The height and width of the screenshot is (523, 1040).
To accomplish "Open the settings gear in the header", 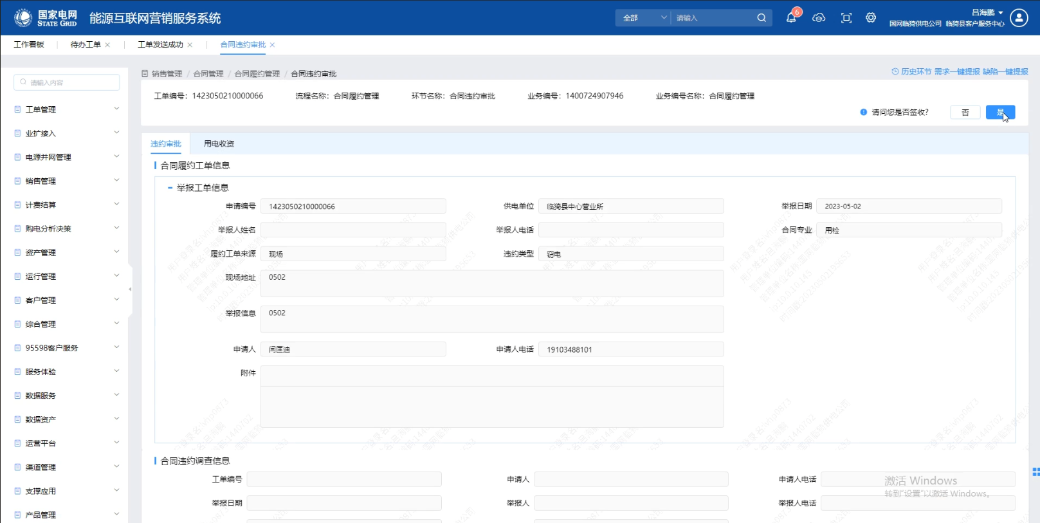I will click(871, 18).
